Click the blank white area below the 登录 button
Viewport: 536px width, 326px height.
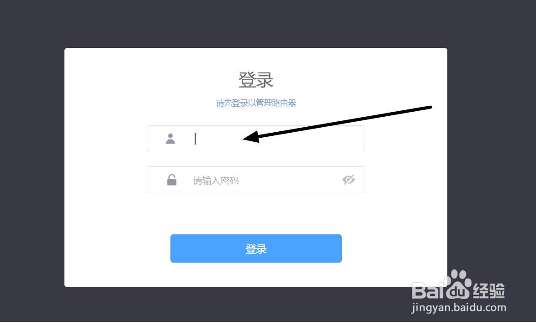tap(256, 275)
